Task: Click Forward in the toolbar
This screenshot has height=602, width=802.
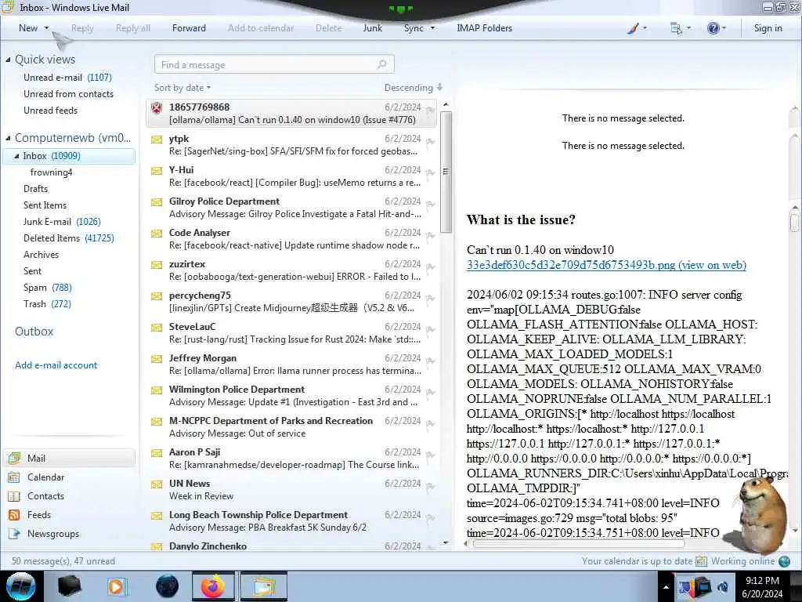Action: 189,28
